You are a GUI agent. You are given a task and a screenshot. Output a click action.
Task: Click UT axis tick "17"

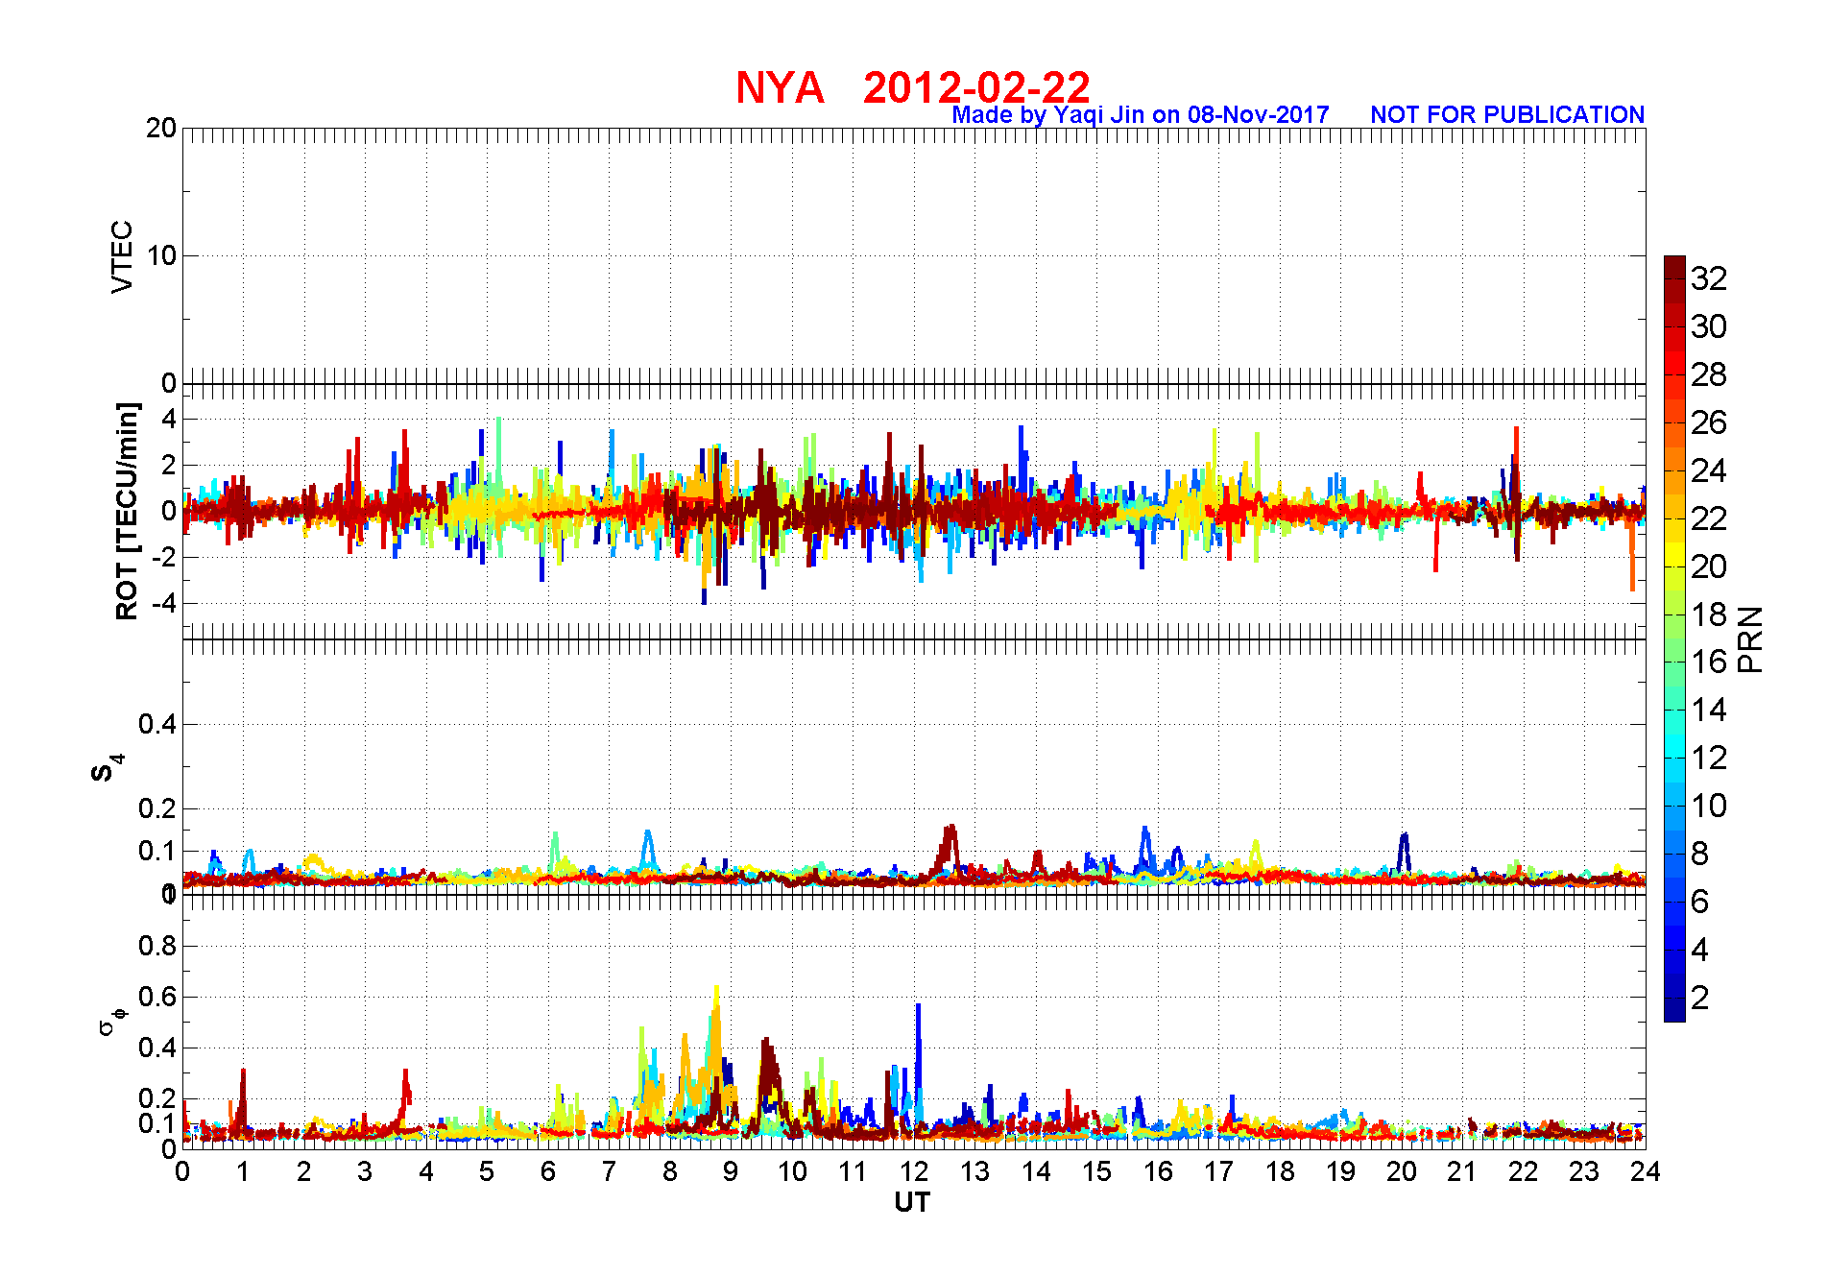click(x=1218, y=1171)
